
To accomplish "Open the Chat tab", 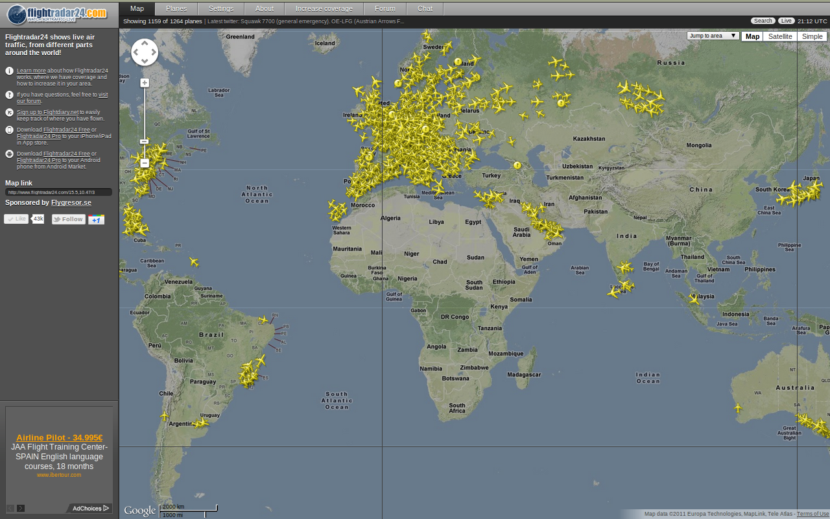I will click(x=425, y=8).
